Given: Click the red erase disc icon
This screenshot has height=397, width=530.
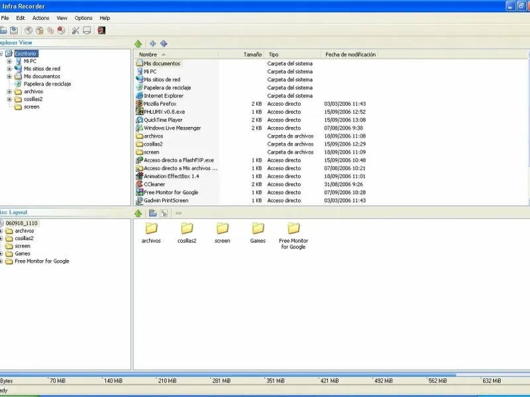Looking at the screenshot, I should tap(61, 30).
